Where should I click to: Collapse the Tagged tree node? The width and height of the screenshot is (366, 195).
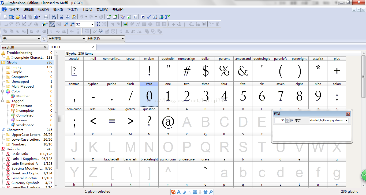point(3,101)
